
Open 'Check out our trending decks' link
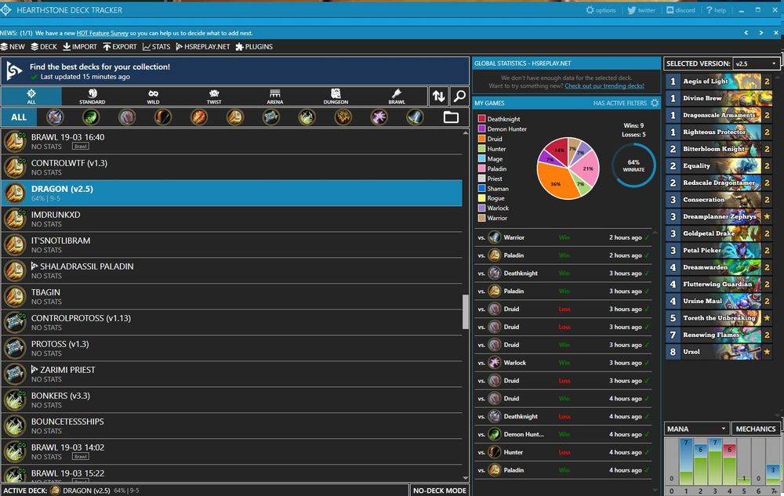tap(604, 86)
